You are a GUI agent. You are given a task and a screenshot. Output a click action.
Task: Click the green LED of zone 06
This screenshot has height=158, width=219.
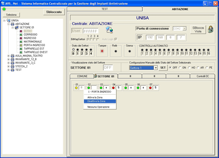click(138, 88)
